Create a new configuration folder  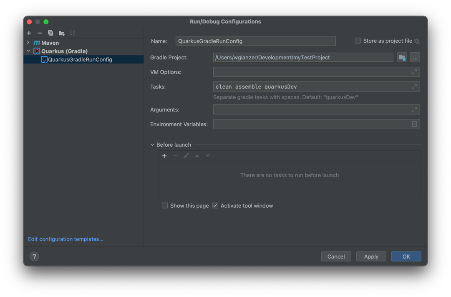pyautogui.click(x=62, y=33)
